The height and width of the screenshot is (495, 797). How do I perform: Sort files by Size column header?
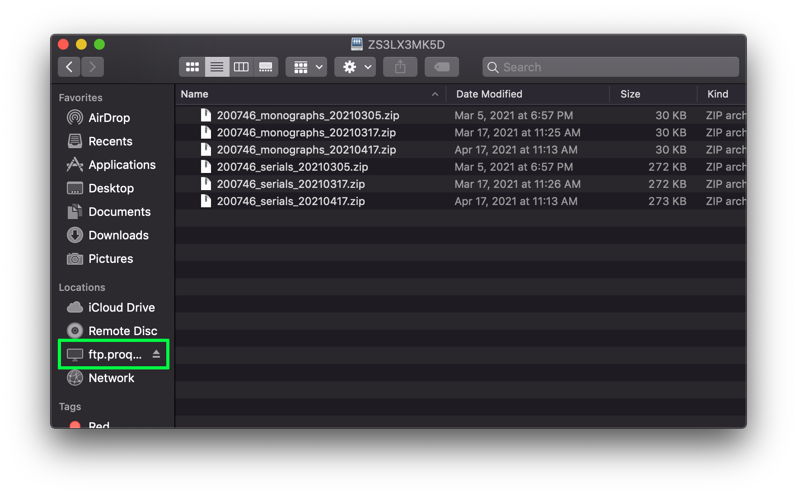(630, 94)
